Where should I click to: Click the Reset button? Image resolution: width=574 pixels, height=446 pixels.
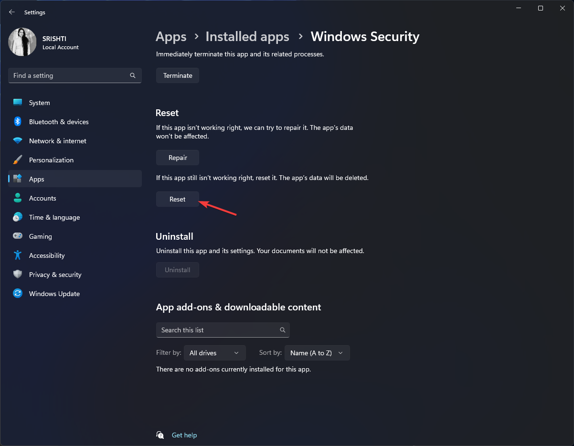(177, 199)
